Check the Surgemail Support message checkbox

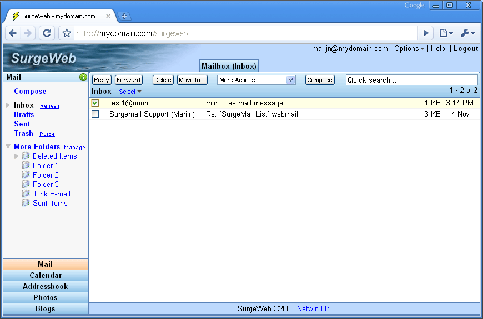pyautogui.click(x=95, y=114)
